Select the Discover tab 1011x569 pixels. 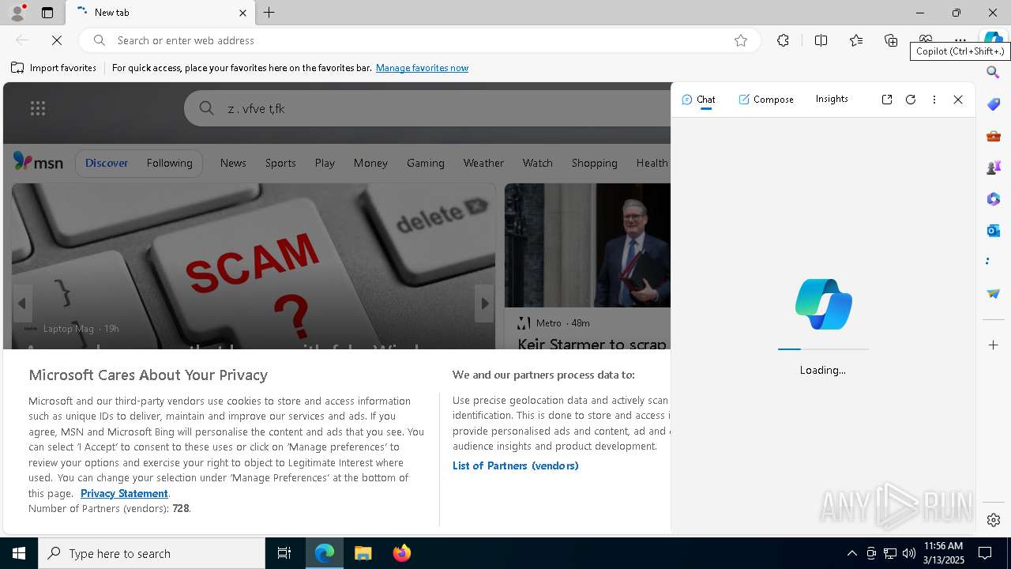point(107,163)
